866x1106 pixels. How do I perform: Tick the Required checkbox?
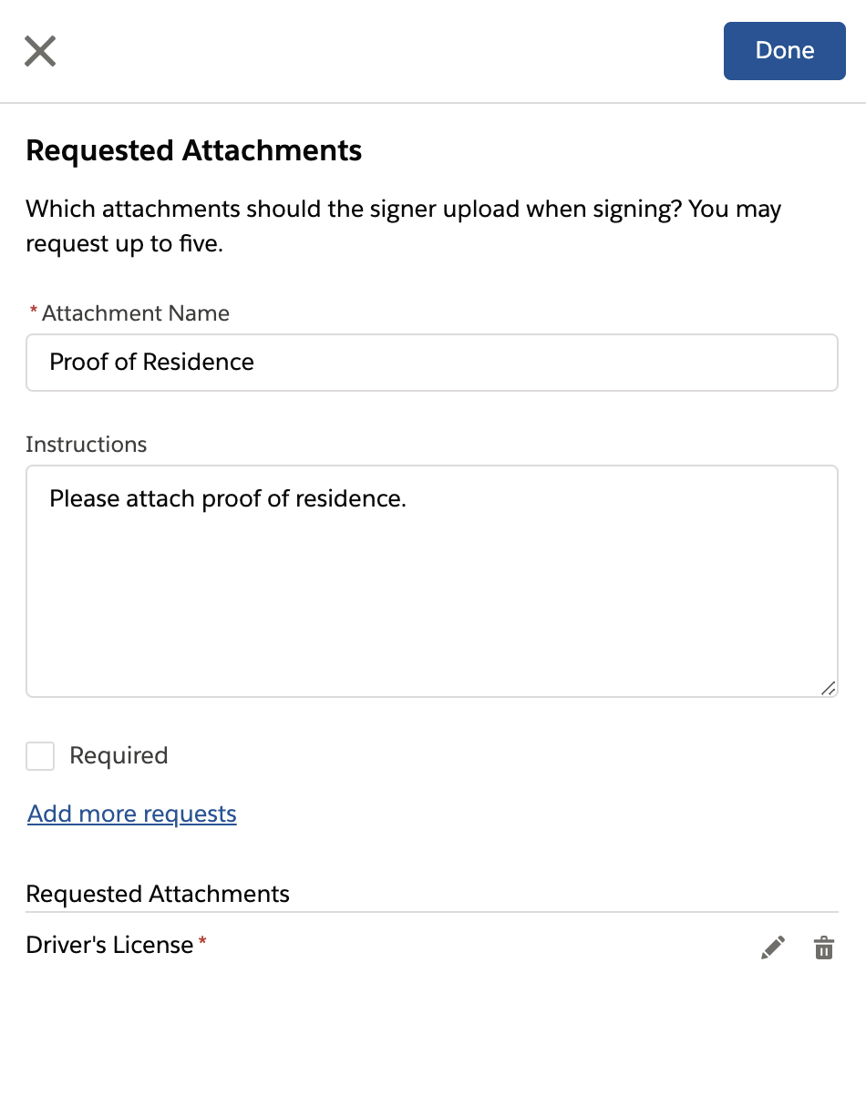tap(40, 755)
